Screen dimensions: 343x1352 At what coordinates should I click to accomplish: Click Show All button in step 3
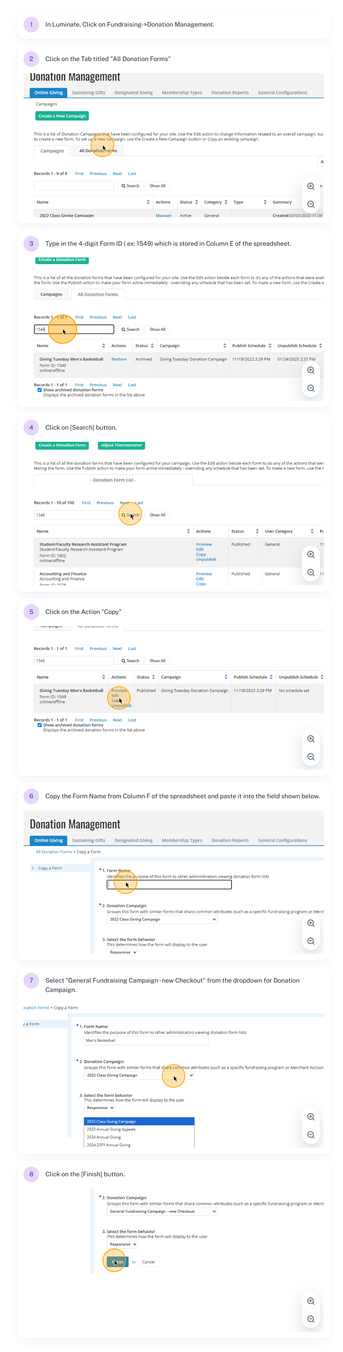point(157,329)
